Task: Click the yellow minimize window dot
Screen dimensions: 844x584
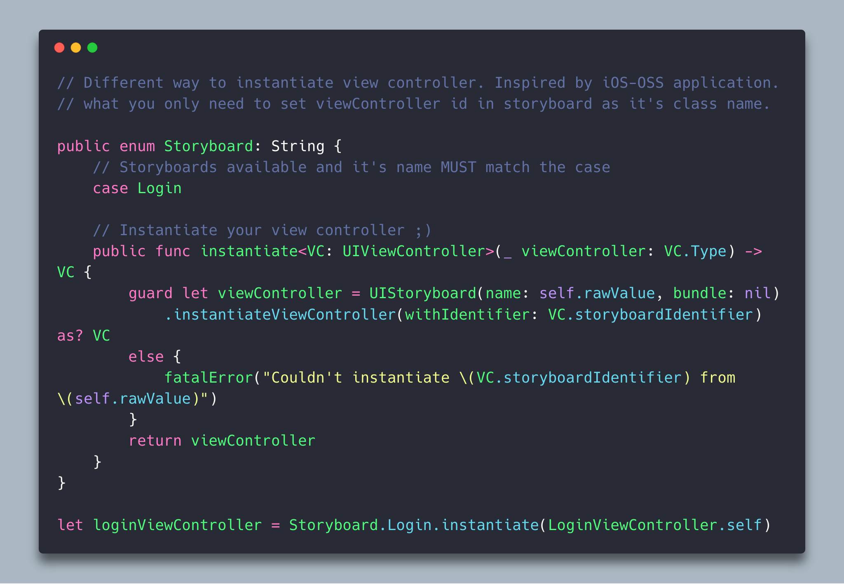Action: click(76, 48)
